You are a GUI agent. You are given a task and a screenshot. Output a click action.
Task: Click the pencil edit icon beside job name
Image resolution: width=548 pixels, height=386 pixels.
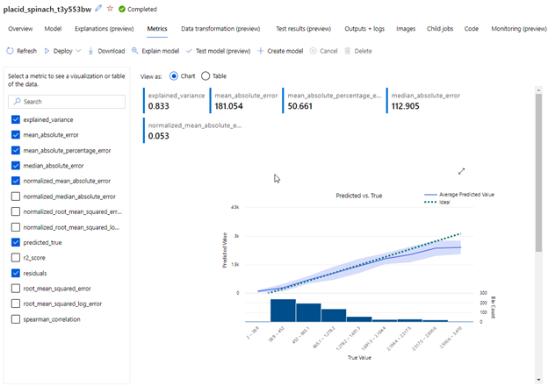98,9
